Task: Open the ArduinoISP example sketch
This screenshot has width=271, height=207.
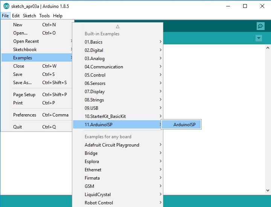Action: pos(181,125)
